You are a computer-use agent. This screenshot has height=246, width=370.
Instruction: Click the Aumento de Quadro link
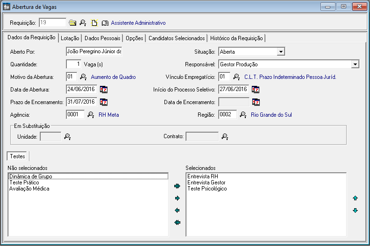pos(113,77)
